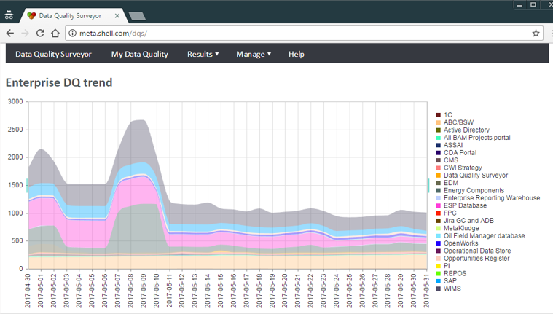The image size is (553, 314).
Task: Click the incognito icon in title bar
Action: click(9, 15)
